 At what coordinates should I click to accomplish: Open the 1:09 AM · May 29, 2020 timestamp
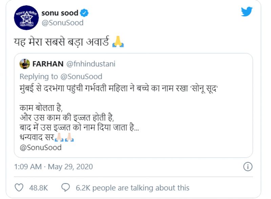click(x=54, y=167)
